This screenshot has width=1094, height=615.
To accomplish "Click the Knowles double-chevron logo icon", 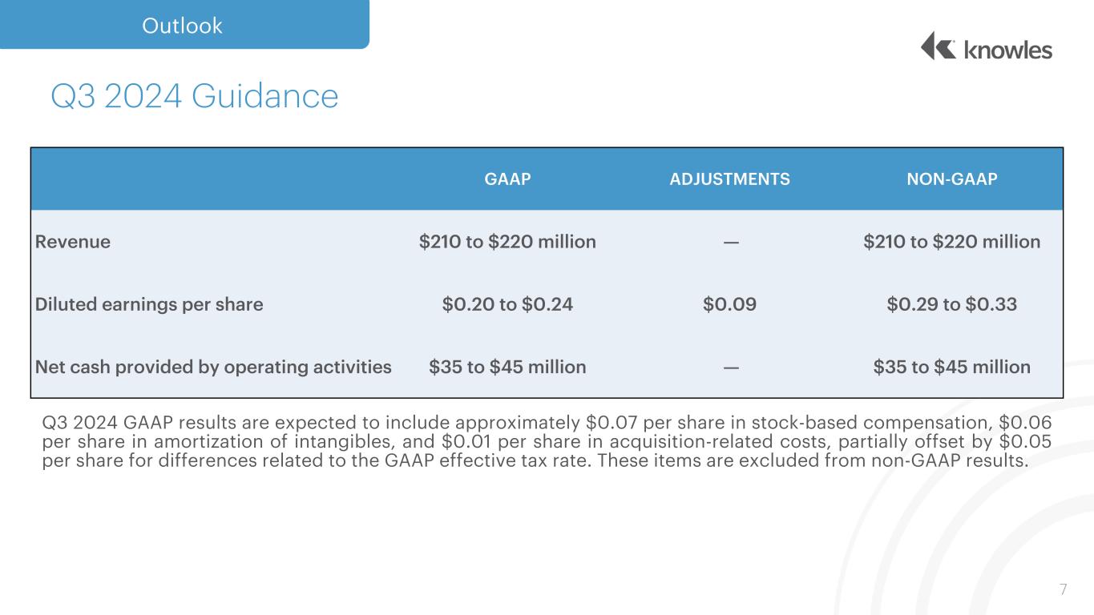I will (x=938, y=46).
